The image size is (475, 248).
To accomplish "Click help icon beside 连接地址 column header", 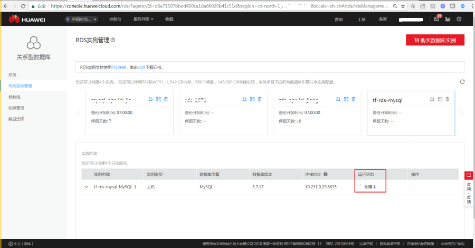I will pyautogui.click(x=325, y=174).
